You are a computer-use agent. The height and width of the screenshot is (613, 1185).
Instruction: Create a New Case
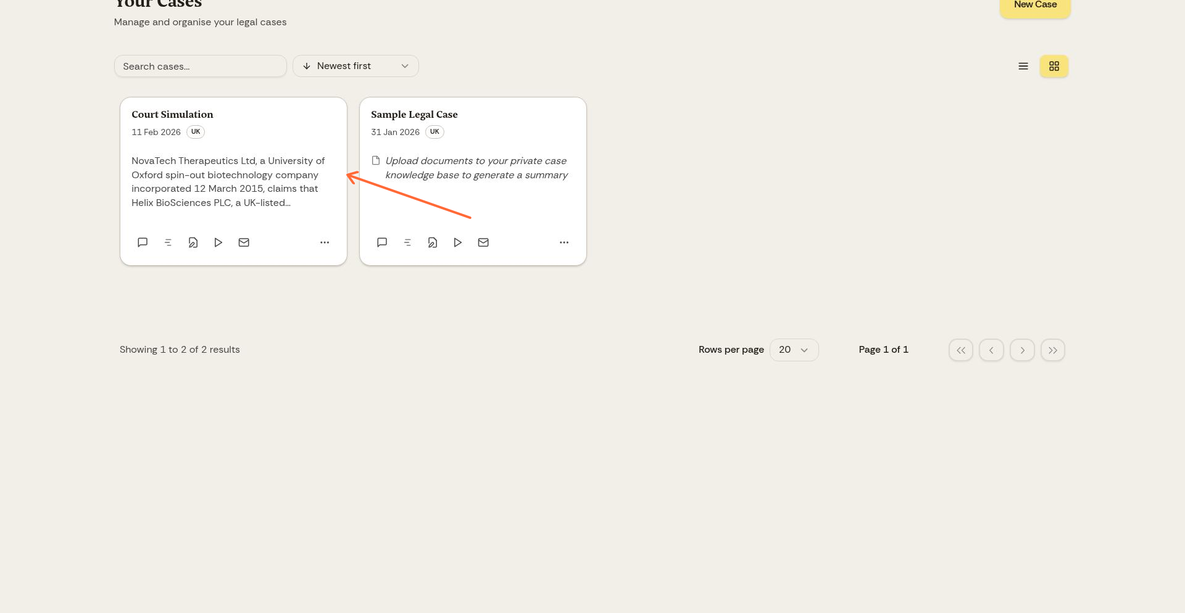click(x=1034, y=5)
